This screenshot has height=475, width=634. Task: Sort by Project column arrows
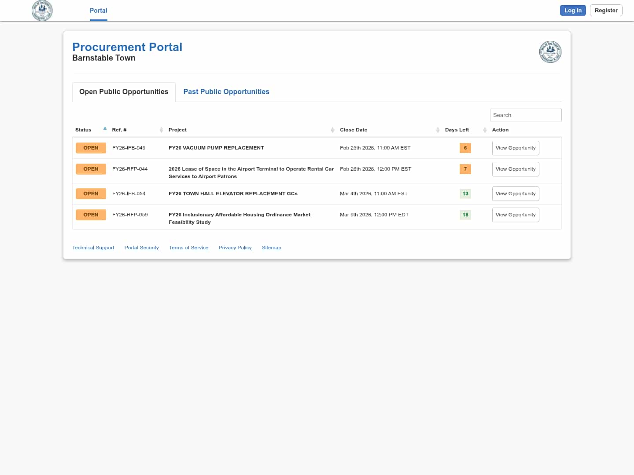pos(332,130)
